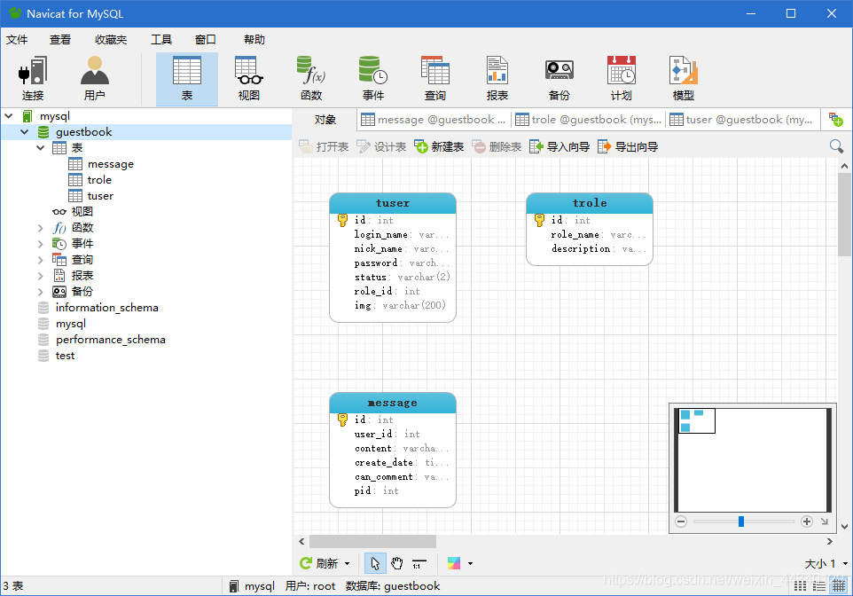Open the Report (报表) toolbar icon
Screen dimensions: 853x596
point(497,78)
